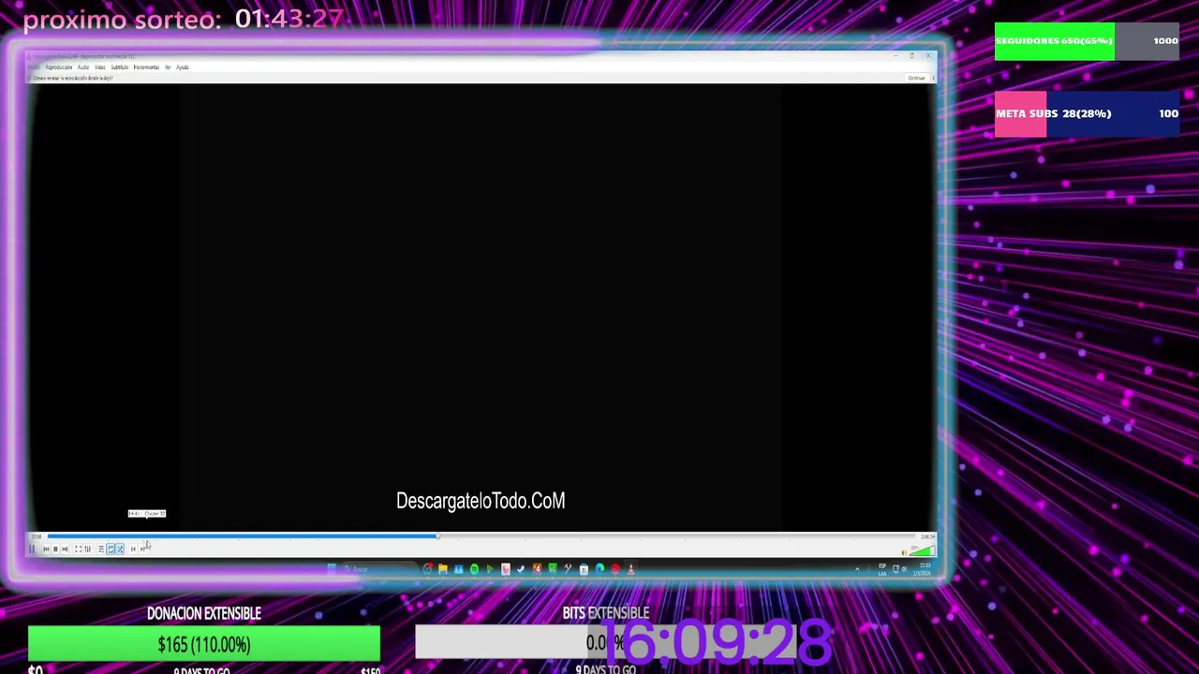The width and height of the screenshot is (1199, 674).
Task: Jump to the next chapter
Action: (x=142, y=549)
